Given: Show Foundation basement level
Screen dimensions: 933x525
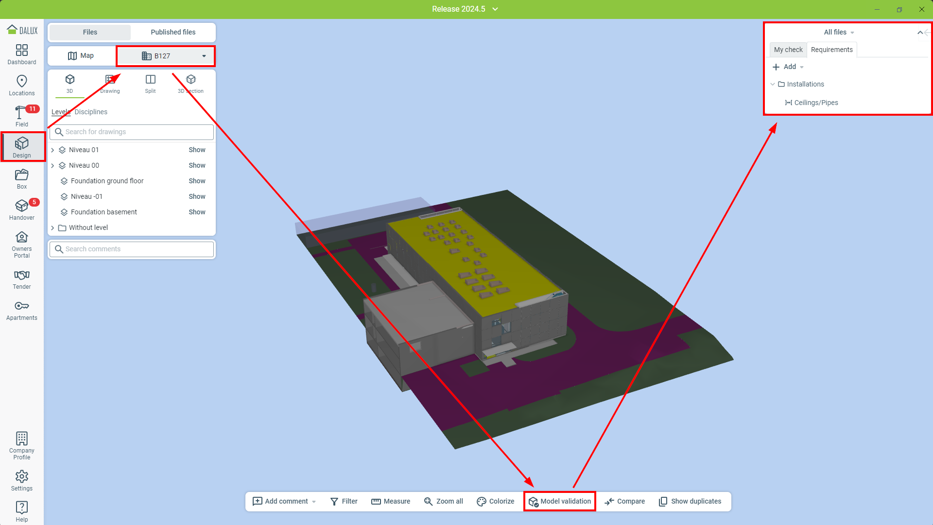Looking at the screenshot, I should (x=197, y=212).
